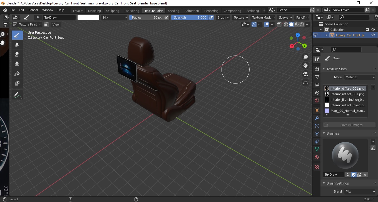The image size is (378, 202).
Task: Open the Object properties tab
Action: [x=317, y=110]
